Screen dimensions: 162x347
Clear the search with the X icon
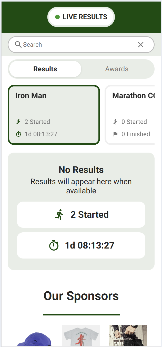[x=141, y=45]
